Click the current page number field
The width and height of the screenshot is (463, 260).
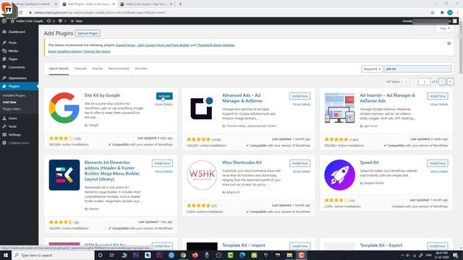(x=425, y=82)
